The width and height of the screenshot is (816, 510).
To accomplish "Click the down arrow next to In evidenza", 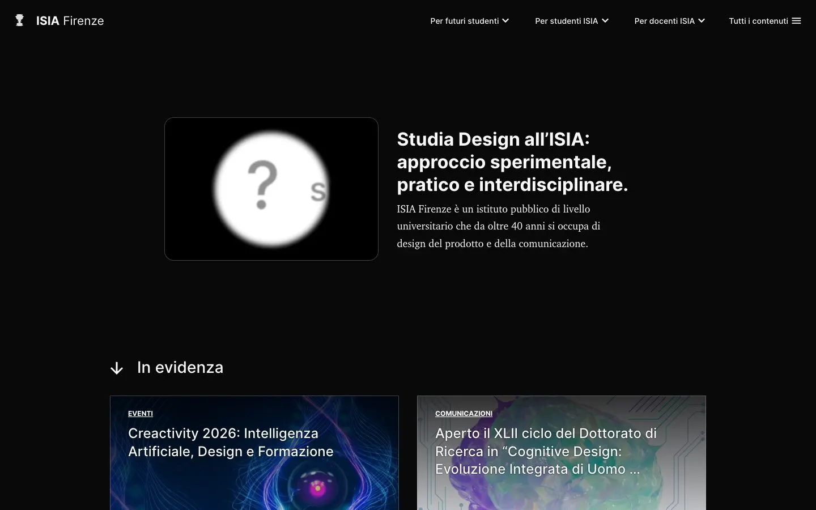I will point(117,368).
